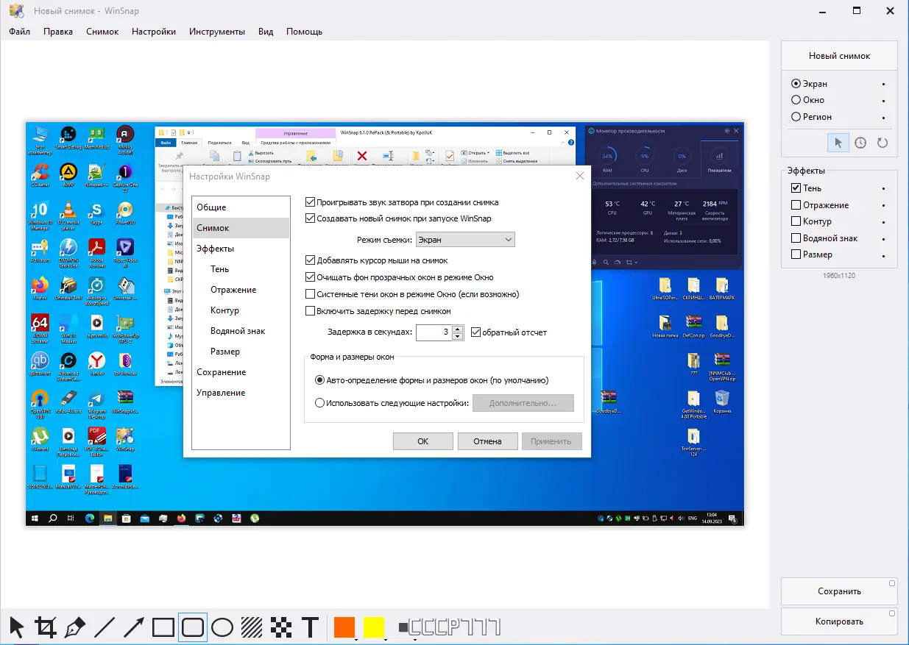
Task: Select the Rounded Rectangle tool
Action: click(x=193, y=627)
